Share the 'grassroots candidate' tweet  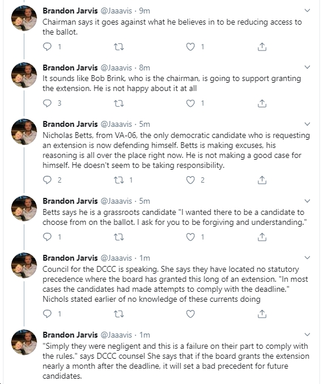(x=262, y=237)
